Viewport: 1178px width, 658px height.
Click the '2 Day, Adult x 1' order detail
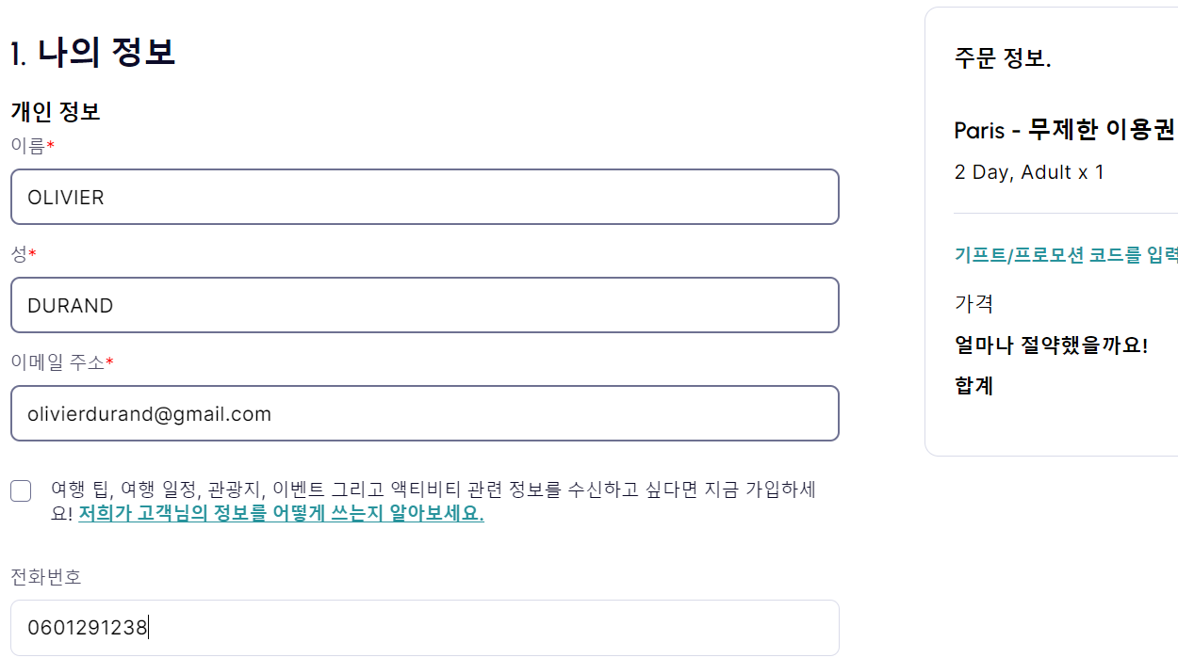(x=1028, y=172)
